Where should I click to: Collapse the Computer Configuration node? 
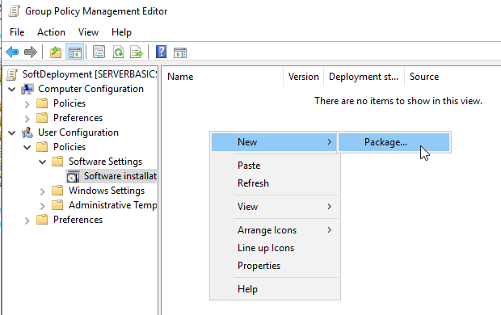[x=12, y=89]
